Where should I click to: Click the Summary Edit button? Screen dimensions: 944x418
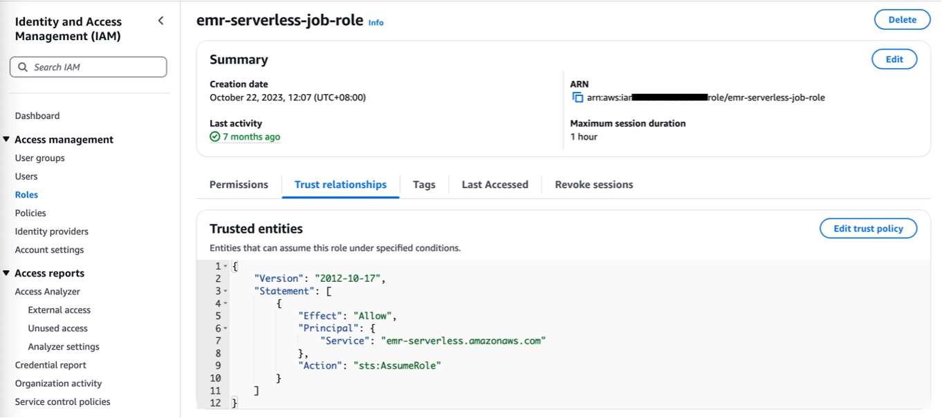click(x=894, y=59)
